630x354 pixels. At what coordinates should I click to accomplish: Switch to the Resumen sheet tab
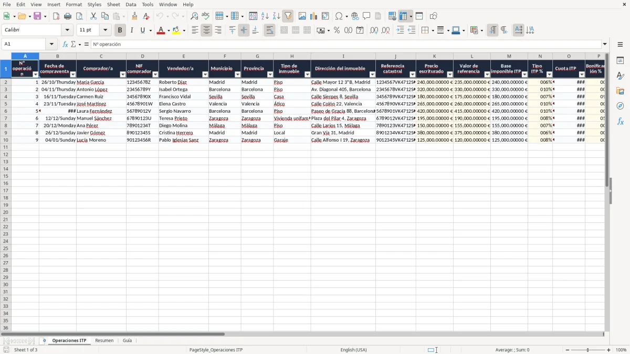coord(104,340)
